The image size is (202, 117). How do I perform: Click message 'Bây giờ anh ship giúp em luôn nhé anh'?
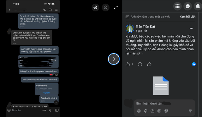pos(39,71)
